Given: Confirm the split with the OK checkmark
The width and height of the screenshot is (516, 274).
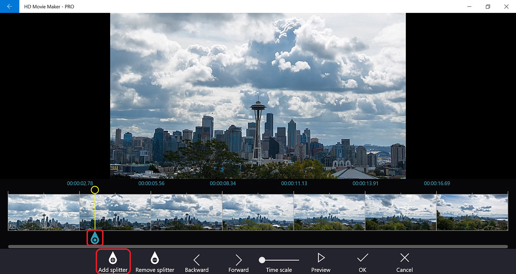Looking at the screenshot, I should click(x=363, y=258).
